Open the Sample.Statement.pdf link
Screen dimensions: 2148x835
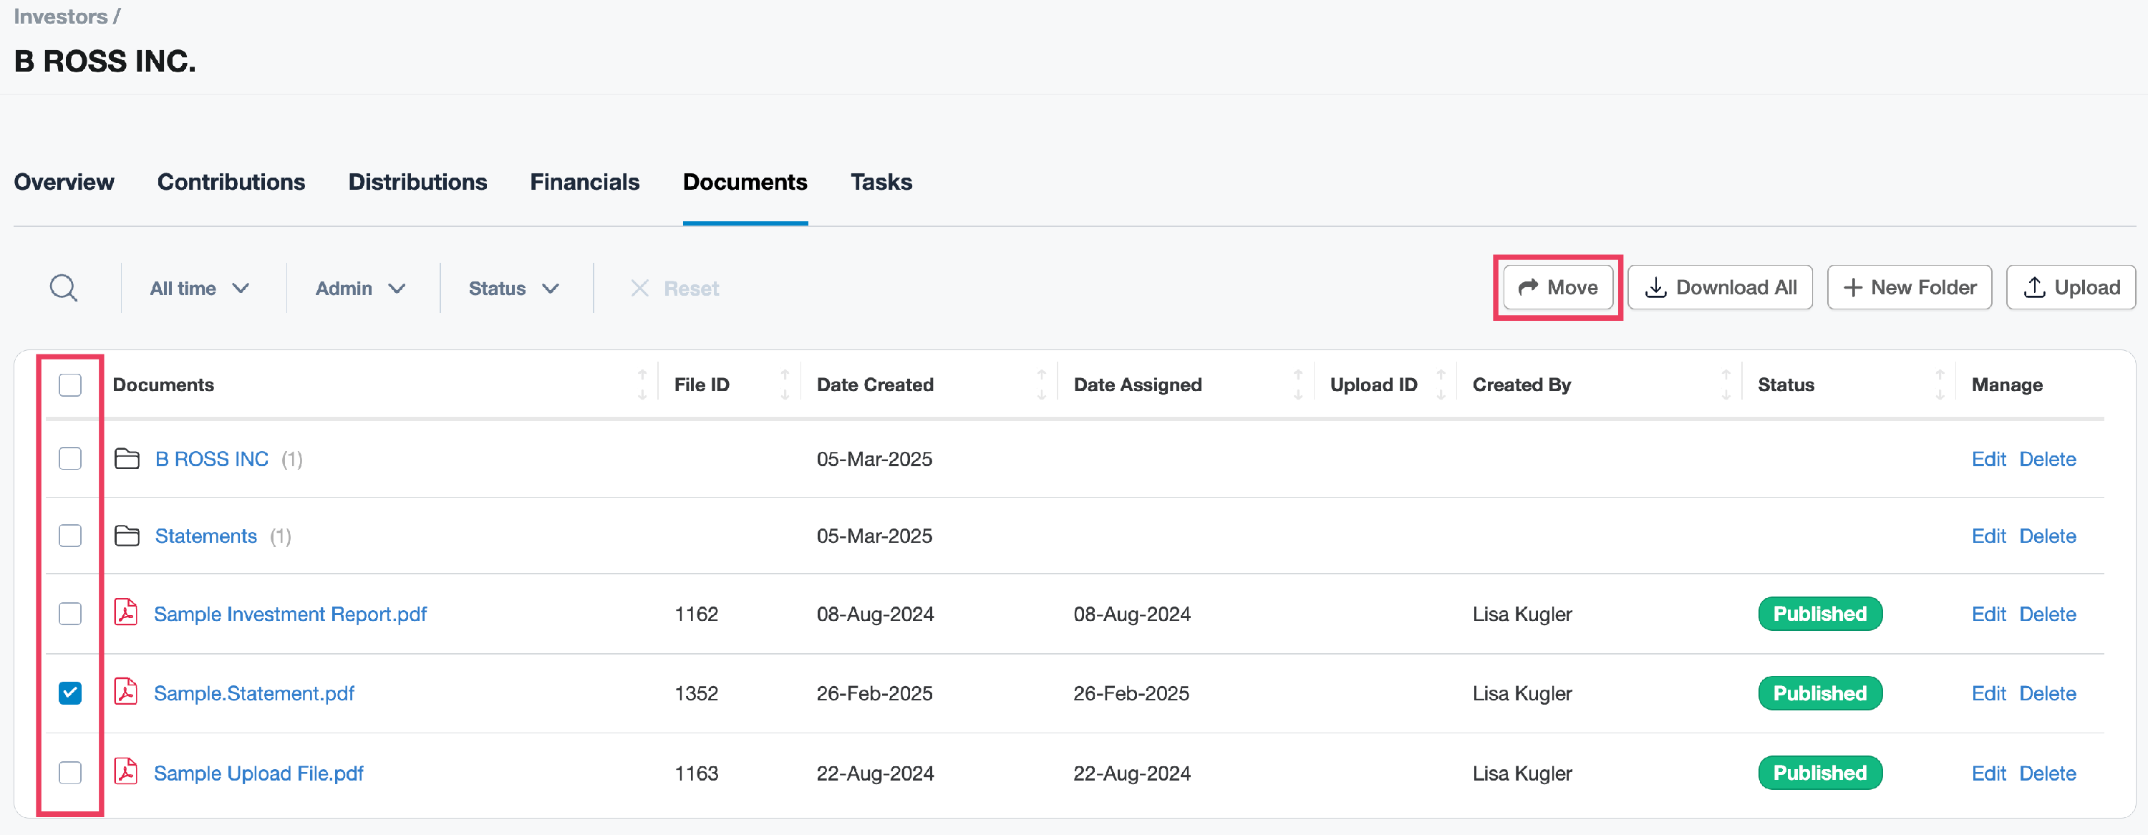pos(253,693)
